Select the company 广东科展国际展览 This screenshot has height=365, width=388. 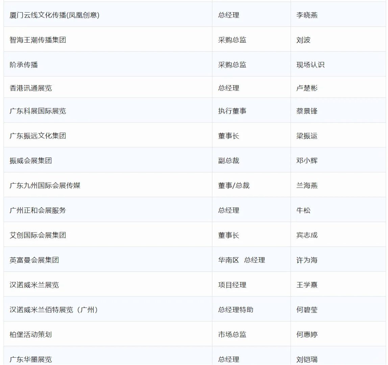point(38,111)
